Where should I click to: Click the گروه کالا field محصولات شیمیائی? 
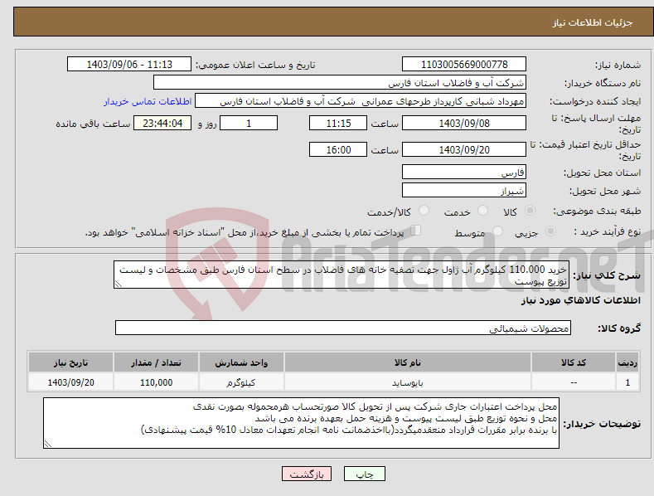click(343, 328)
